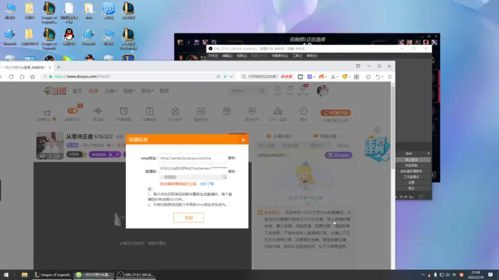
Task: Open 鱼吧 in Douyu navigation
Action: (164, 91)
